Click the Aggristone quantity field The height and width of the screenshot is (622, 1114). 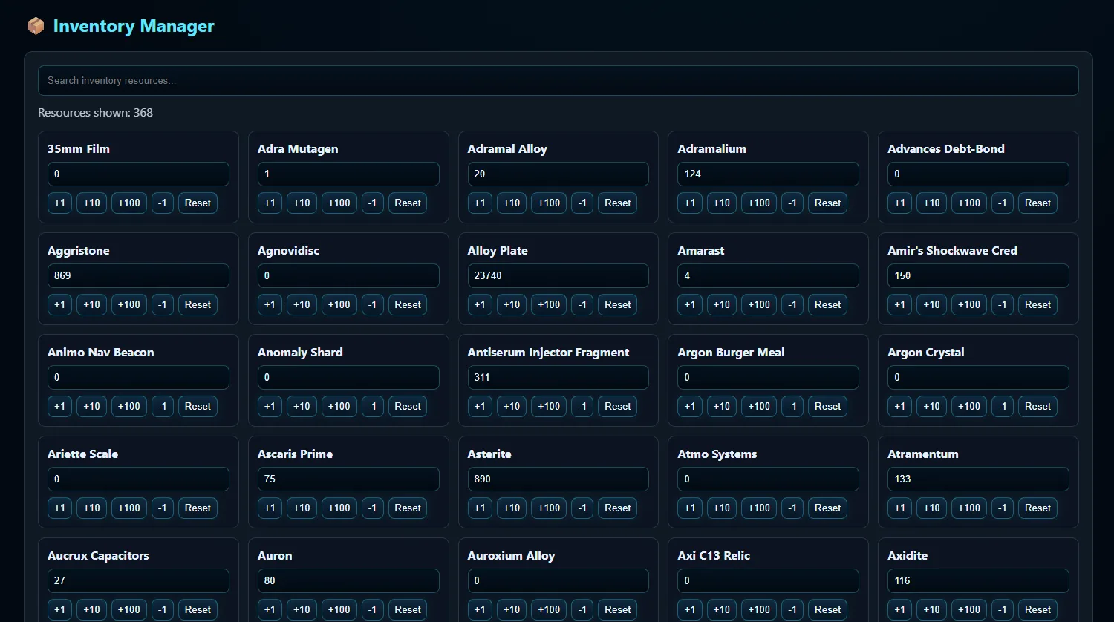138,275
